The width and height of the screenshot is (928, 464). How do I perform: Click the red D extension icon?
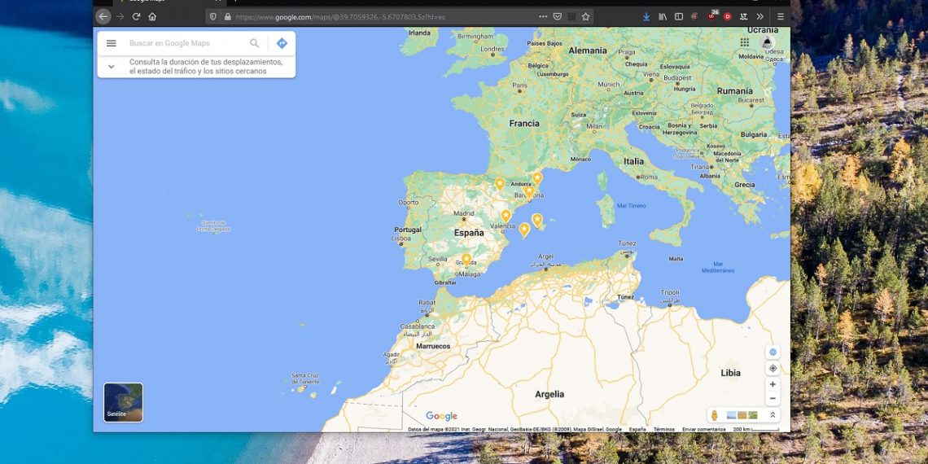click(728, 16)
